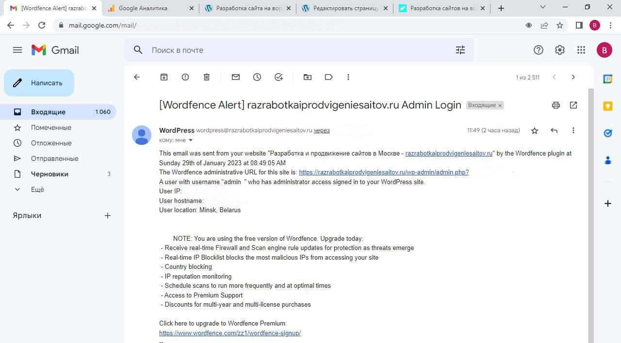
Task: Remove the Входящие label from email
Action: [500, 106]
